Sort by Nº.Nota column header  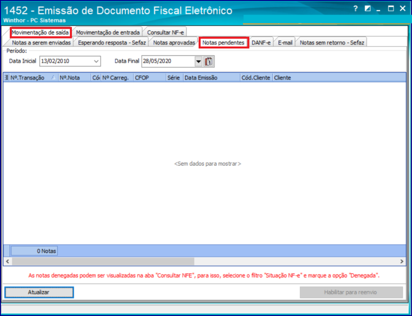(x=75, y=78)
